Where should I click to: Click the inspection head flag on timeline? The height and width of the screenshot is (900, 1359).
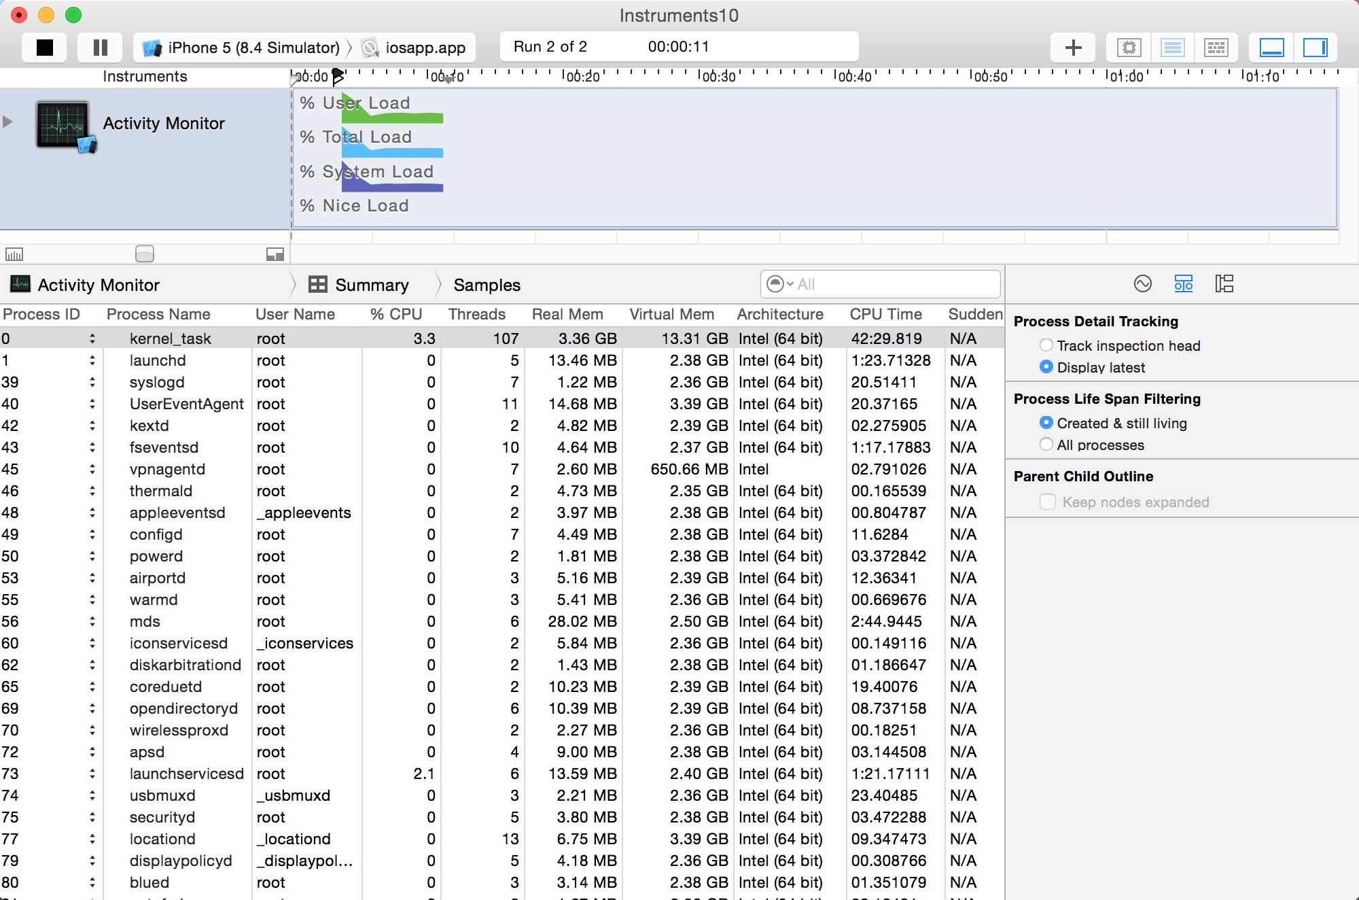(x=338, y=76)
